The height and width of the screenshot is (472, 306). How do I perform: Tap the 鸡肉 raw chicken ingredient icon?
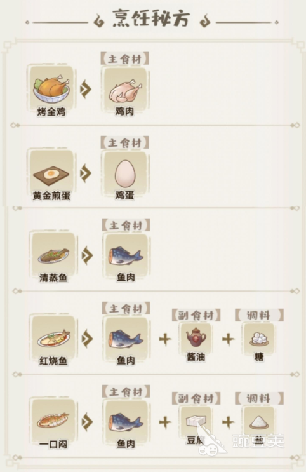click(x=125, y=91)
